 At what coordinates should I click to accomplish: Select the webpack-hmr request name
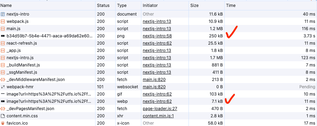20,87
